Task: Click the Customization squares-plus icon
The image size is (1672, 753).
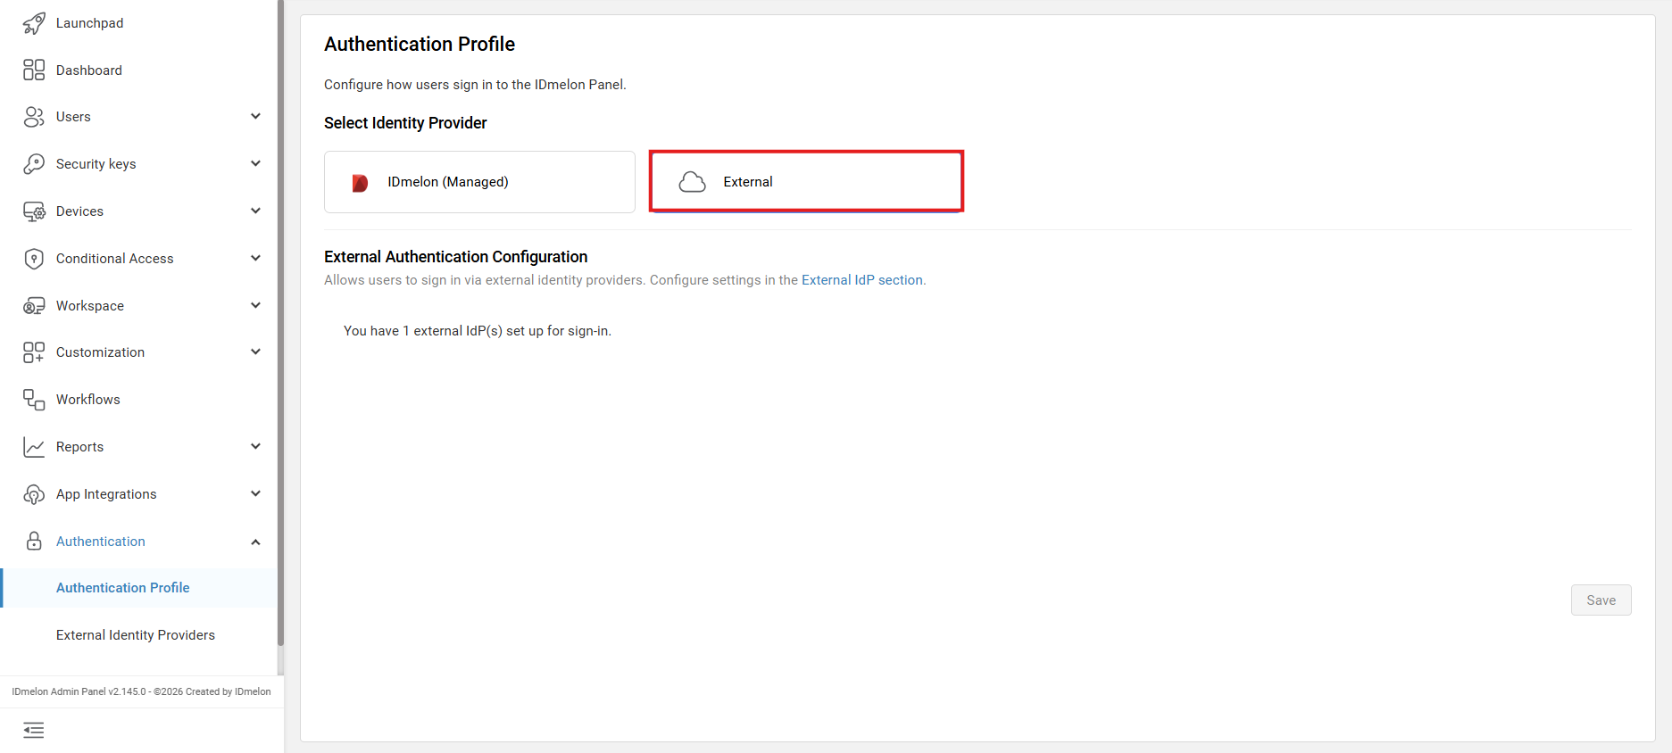Action: (34, 352)
